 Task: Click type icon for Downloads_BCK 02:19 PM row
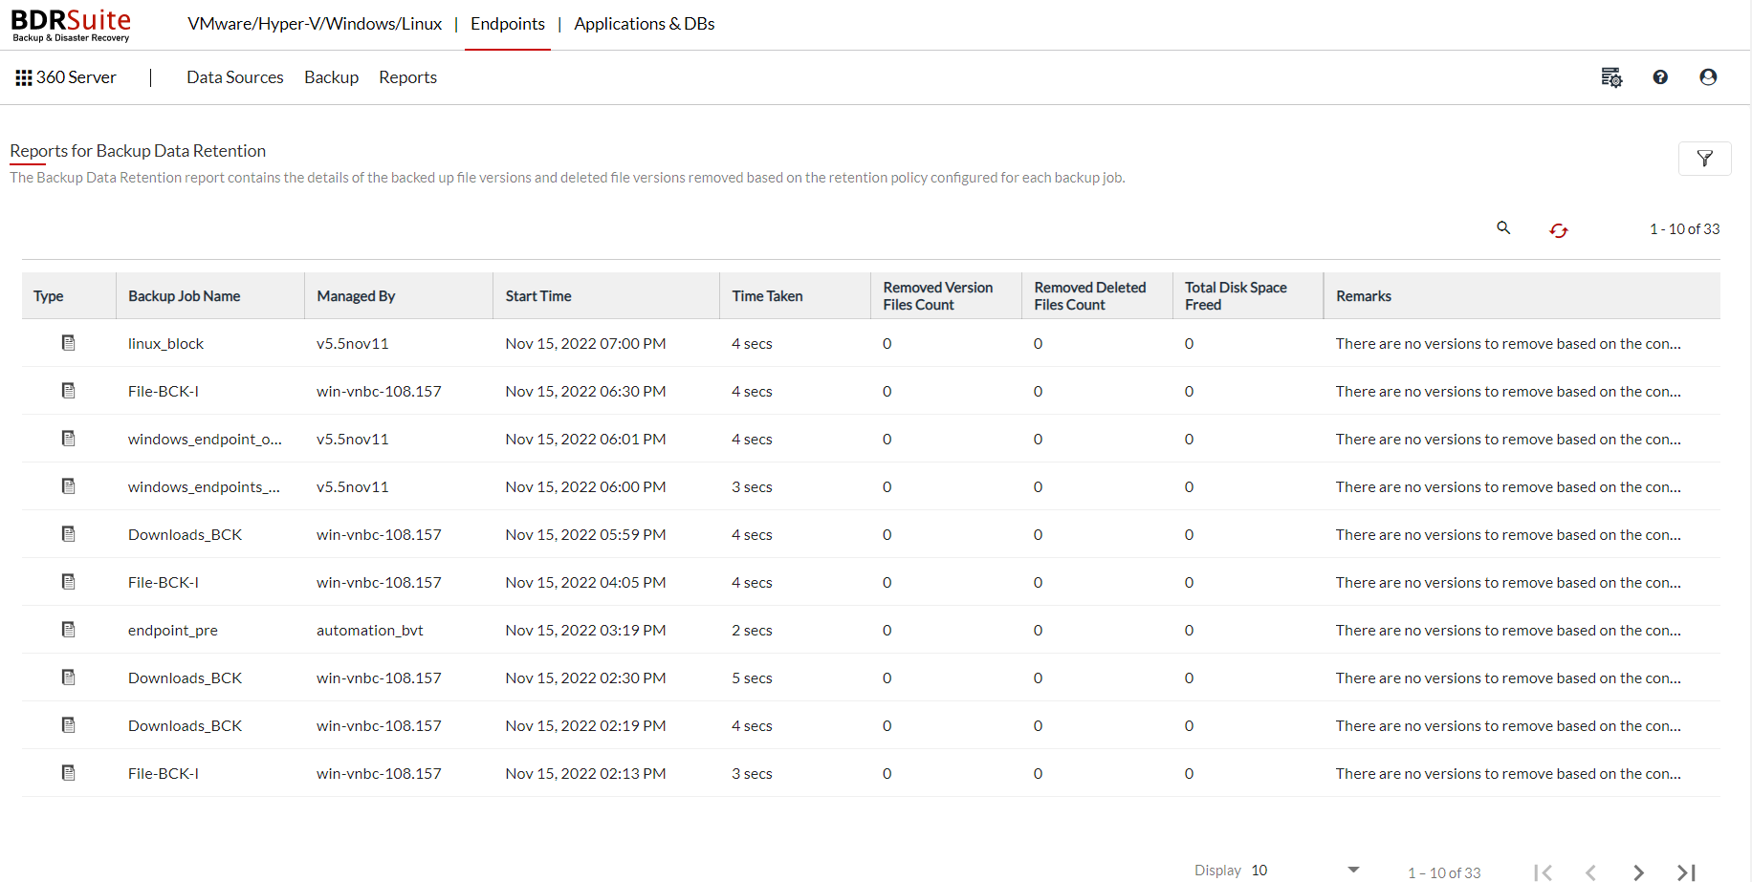[69, 725]
